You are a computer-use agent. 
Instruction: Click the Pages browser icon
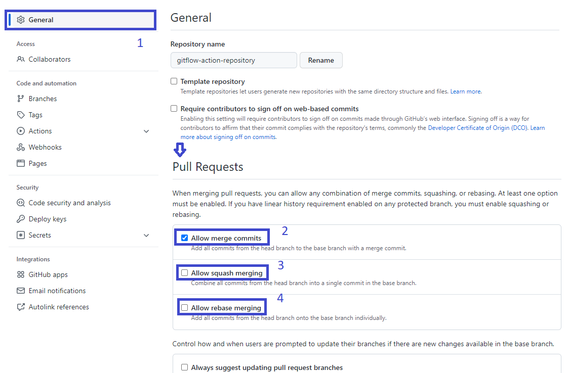(20, 163)
